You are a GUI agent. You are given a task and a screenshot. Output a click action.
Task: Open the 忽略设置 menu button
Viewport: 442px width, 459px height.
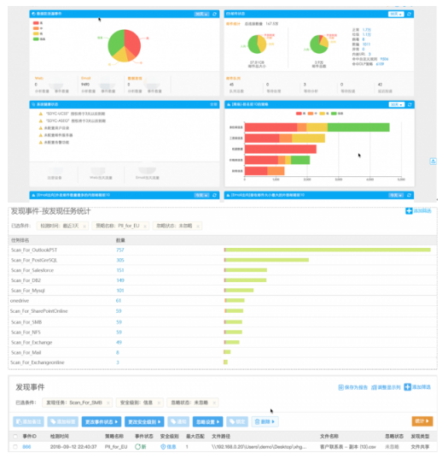207,421
